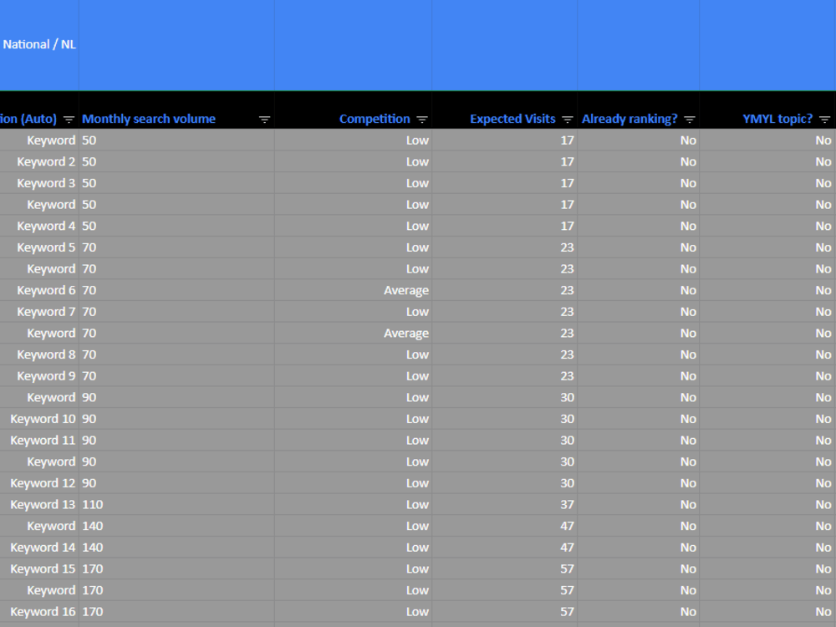The image size is (836, 627).
Task: Select the Monthly search volume header text
Action: 149,119
